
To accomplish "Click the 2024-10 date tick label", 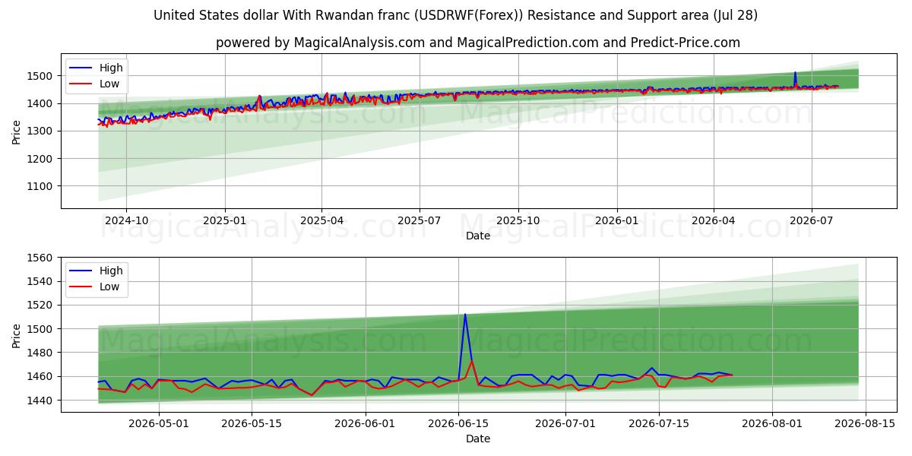I will click(x=126, y=220).
